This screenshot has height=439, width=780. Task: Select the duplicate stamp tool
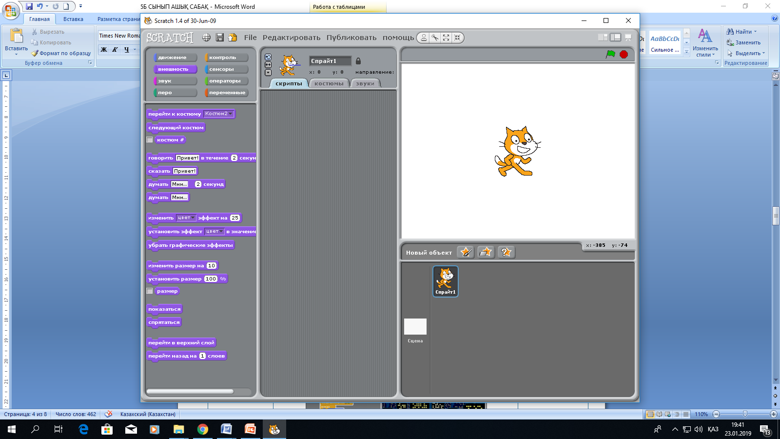click(x=424, y=38)
